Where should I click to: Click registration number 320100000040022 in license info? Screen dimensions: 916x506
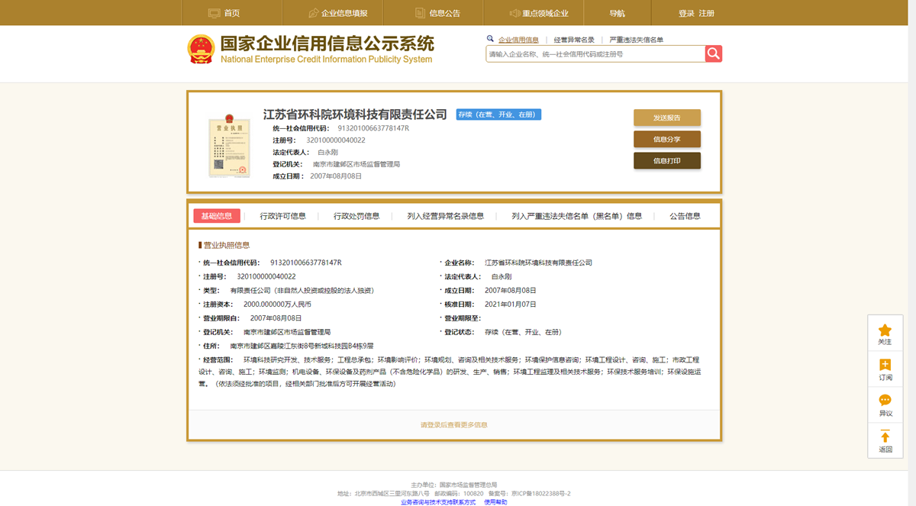click(x=266, y=276)
